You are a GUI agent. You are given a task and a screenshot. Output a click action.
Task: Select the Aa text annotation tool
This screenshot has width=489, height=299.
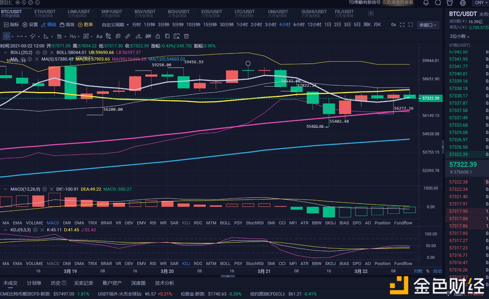99,36
